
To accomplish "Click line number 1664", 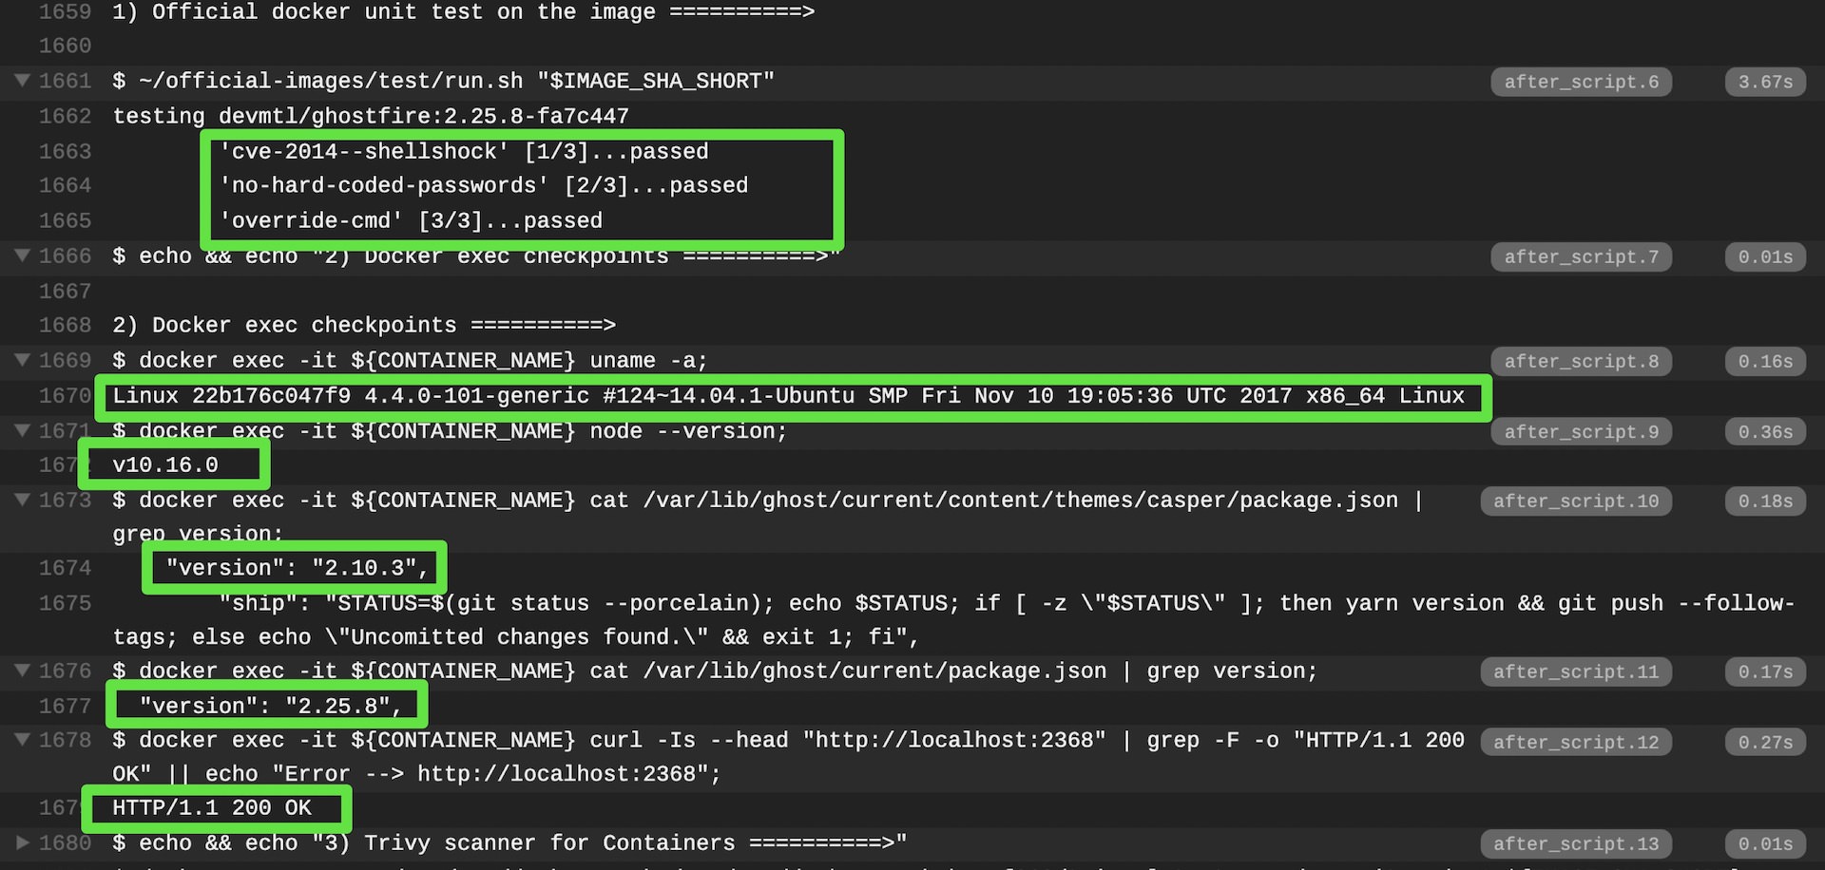I will (x=65, y=185).
